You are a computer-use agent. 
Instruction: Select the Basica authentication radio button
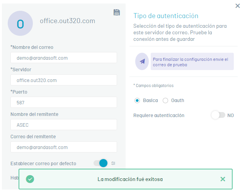coord(137,101)
